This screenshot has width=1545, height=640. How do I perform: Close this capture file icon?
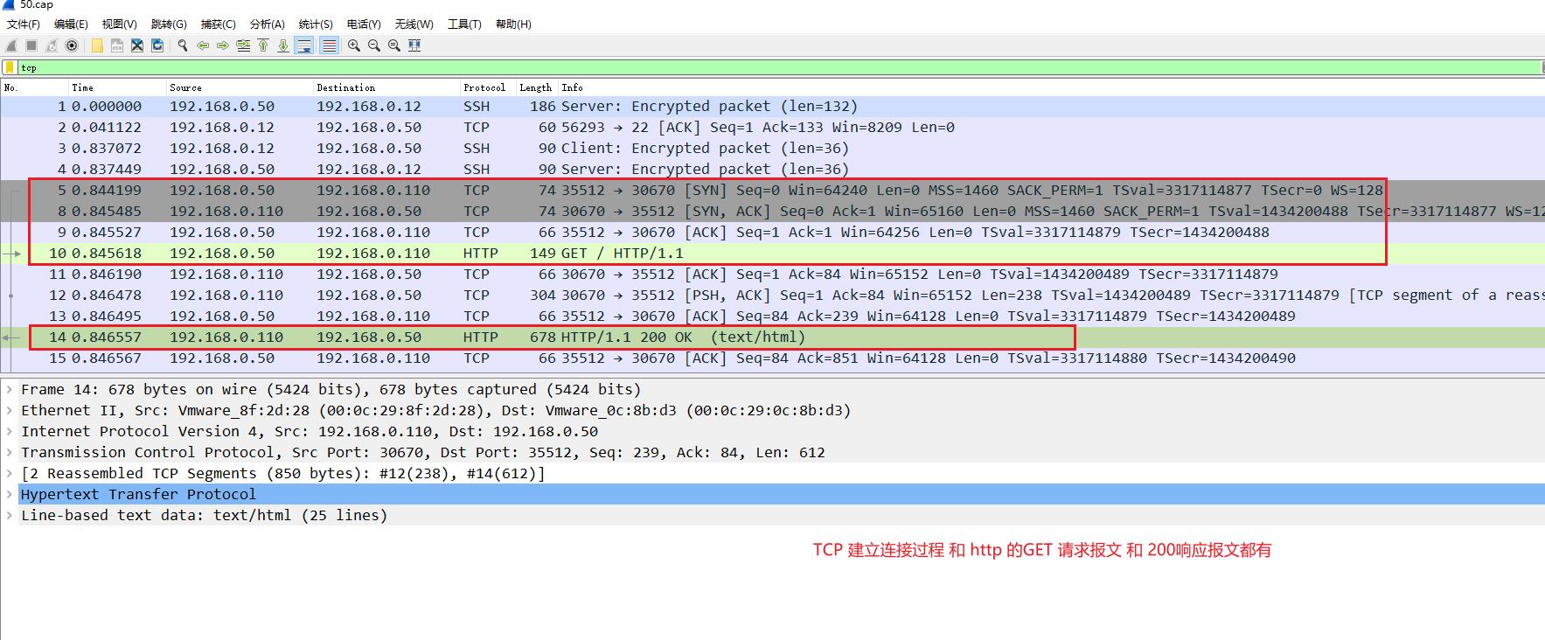coord(137,45)
